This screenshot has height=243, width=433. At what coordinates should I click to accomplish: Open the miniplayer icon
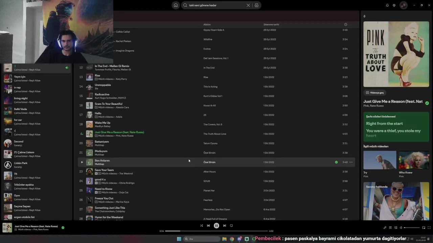coord(424,228)
